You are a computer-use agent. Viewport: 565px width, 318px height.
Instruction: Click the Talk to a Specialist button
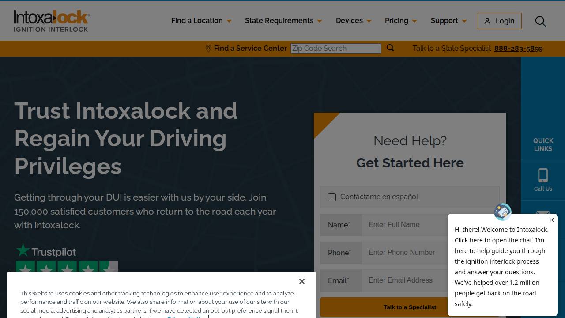point(410,307)
